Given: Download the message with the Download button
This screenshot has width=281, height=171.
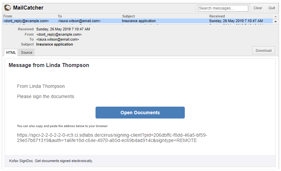Looking at the screenshot, I should (263, 51).
